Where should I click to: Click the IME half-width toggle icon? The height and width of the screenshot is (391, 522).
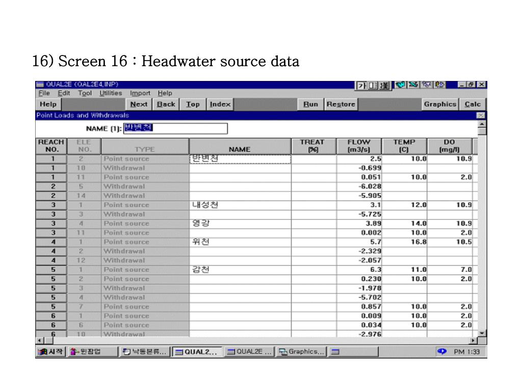[x=373, y=86]
